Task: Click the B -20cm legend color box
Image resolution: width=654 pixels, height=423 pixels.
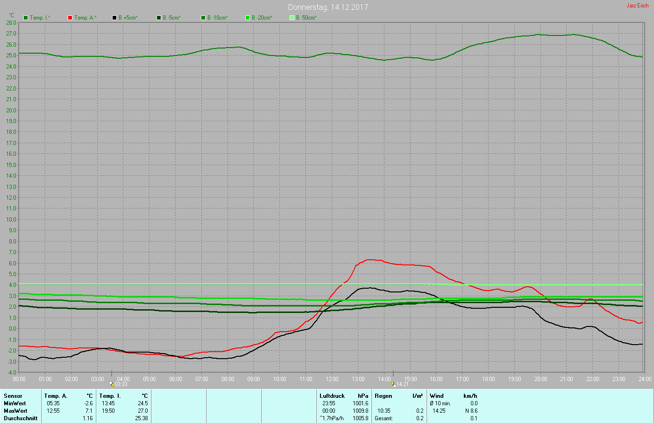Action: coord(248,18)
